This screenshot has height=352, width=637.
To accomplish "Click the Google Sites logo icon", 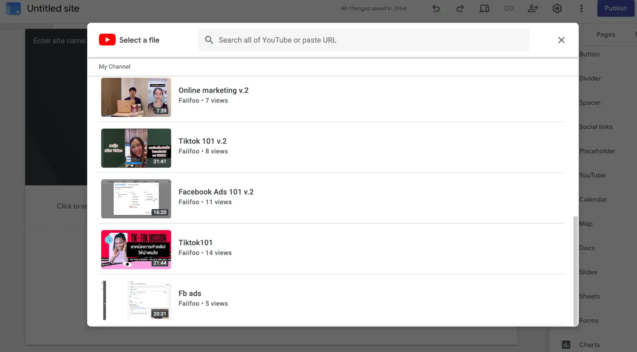I will [13, 8].
